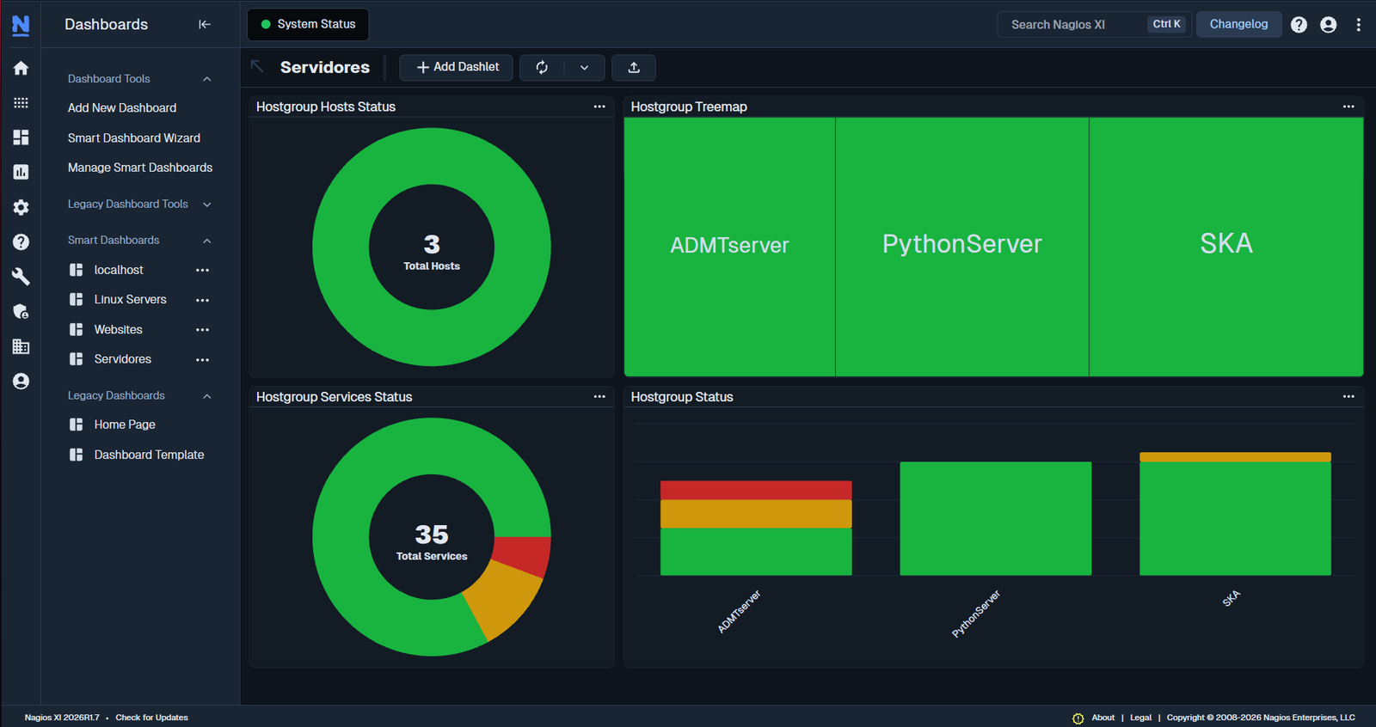Open the user account icon in sidebar

[x=21, y=381]
